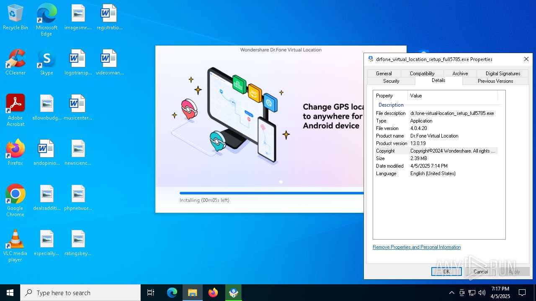The image size is (536, 301).
Task: Select the Copyright row
Action: pyautogui.click(x=435, y=151)
